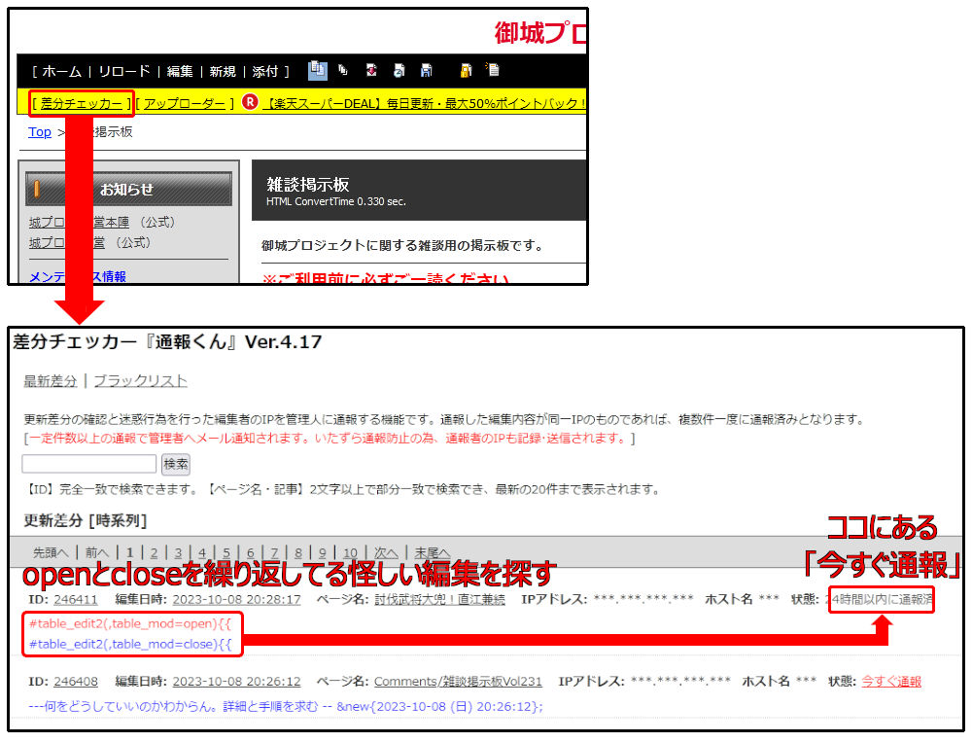Click the second small page toolbar icon
This screenshot has height=742, width=972.
pos(343,70)
